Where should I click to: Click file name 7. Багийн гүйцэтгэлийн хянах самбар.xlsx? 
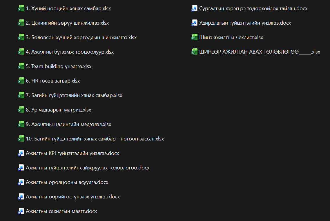74,95
